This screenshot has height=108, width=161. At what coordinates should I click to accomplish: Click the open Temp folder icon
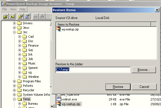pos(19,99)
